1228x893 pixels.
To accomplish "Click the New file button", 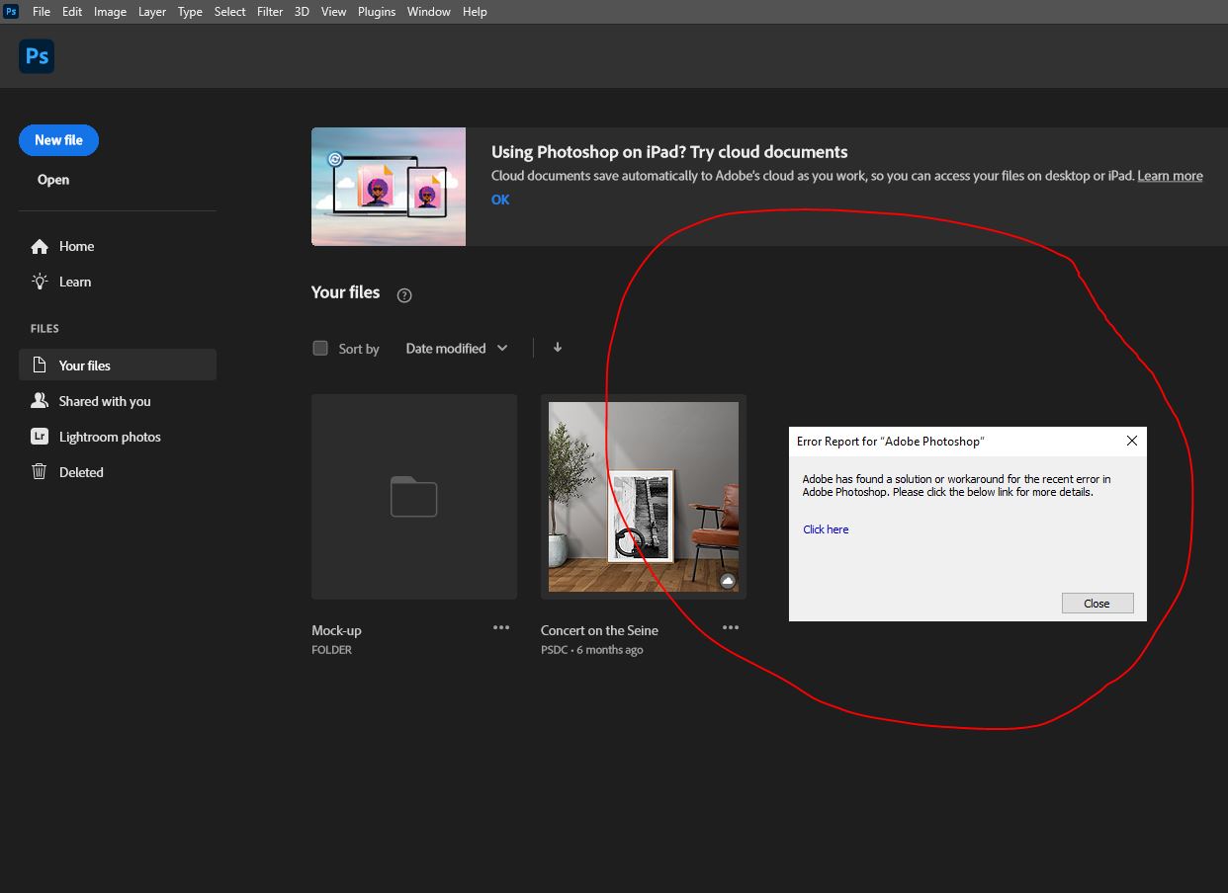I will coord(58,140).
